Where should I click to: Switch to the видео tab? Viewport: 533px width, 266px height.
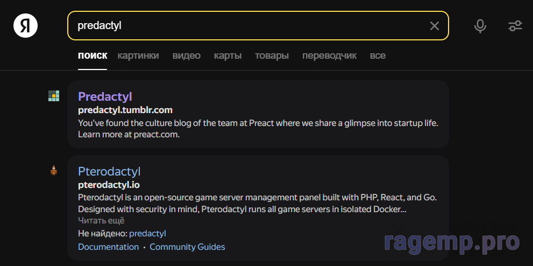click(186, 55)
